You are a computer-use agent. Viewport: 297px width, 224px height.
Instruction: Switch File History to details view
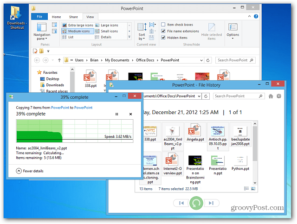(246, 188)
